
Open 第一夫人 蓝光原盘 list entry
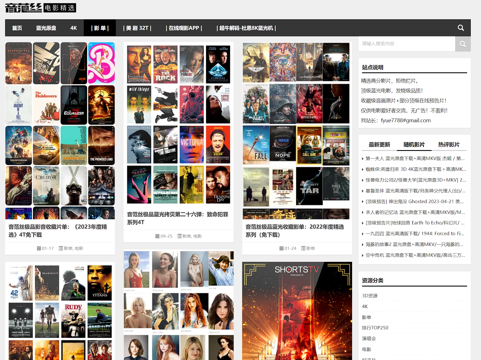415,158
